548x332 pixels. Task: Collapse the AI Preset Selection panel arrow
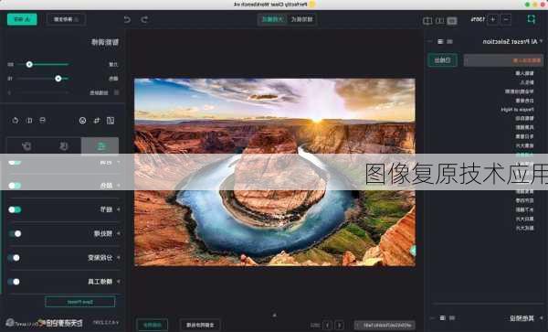[x=541, y=41]
